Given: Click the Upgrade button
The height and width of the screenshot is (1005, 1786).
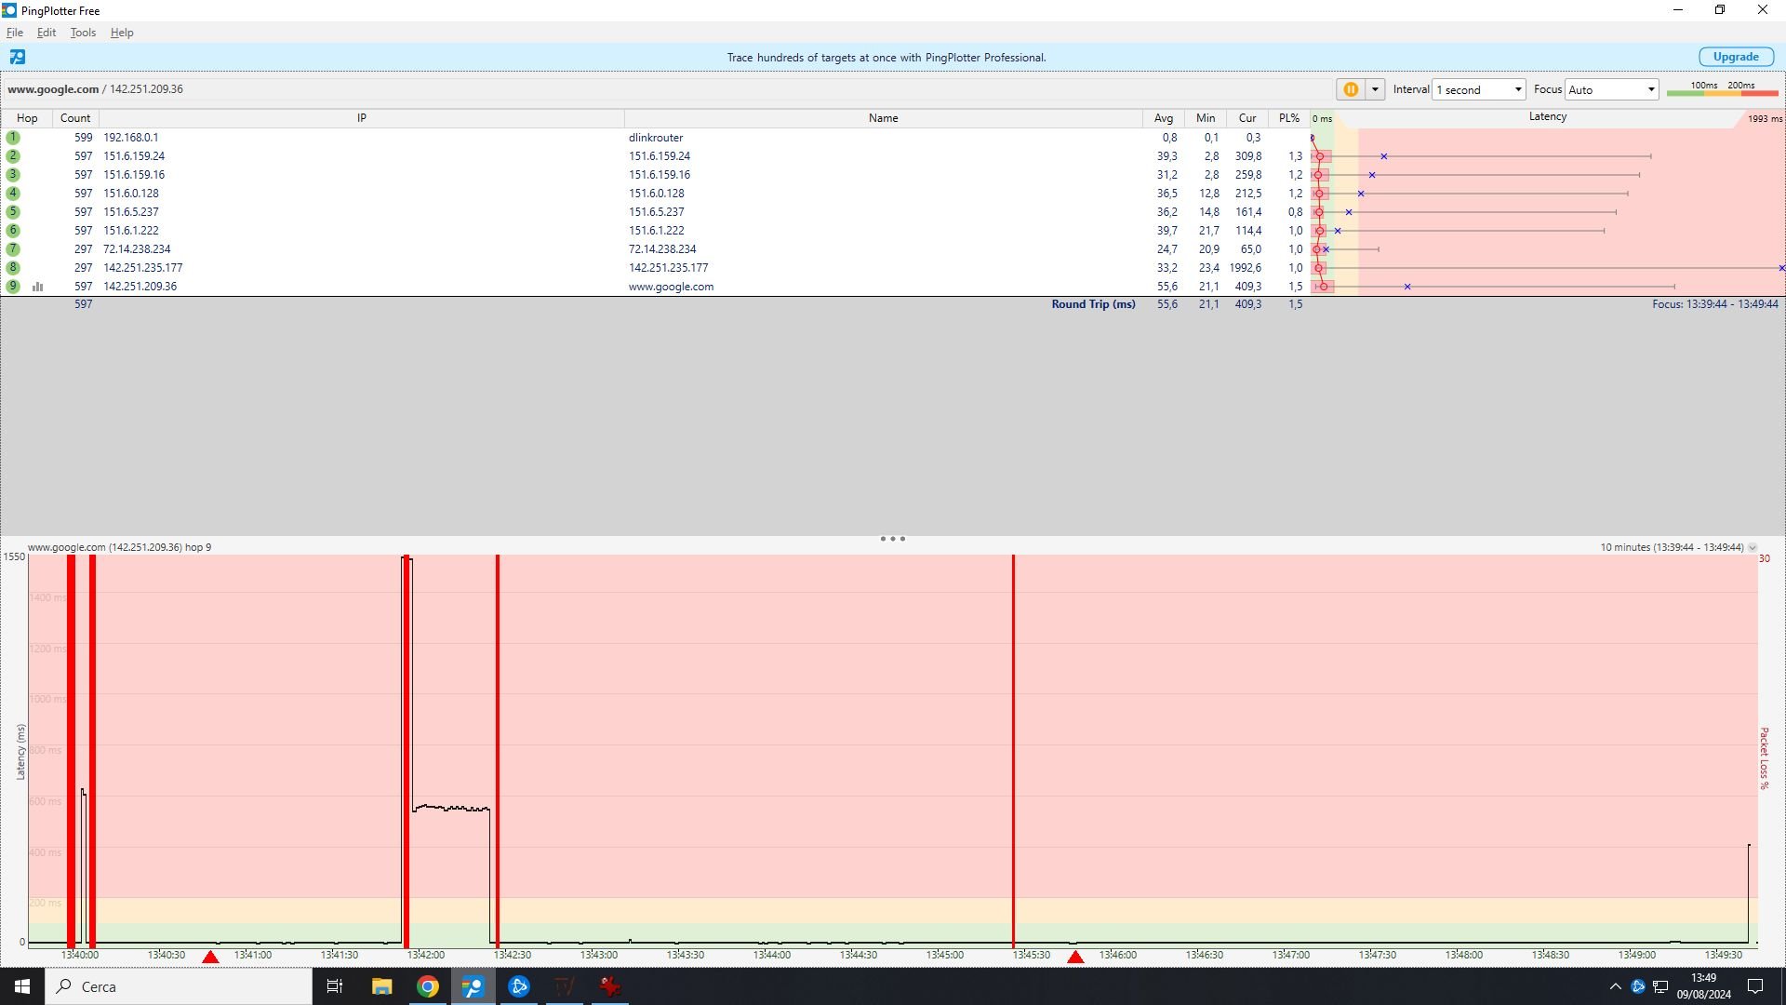Looking at the screenshot, I should point(1736,57).
